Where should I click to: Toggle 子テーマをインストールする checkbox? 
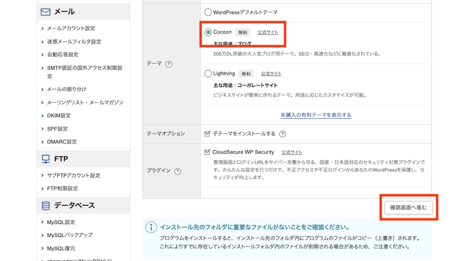207,133
